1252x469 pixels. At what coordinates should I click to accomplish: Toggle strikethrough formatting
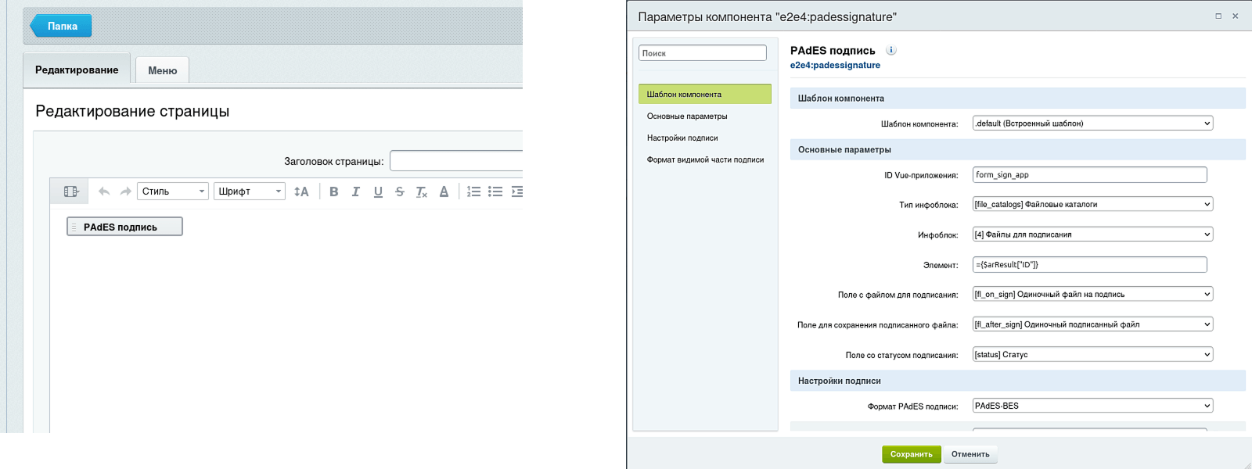pos(400,192)
